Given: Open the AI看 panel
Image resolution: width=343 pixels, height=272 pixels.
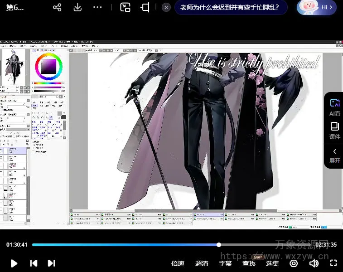Looking at the screenshot, I should click(334, 107).
